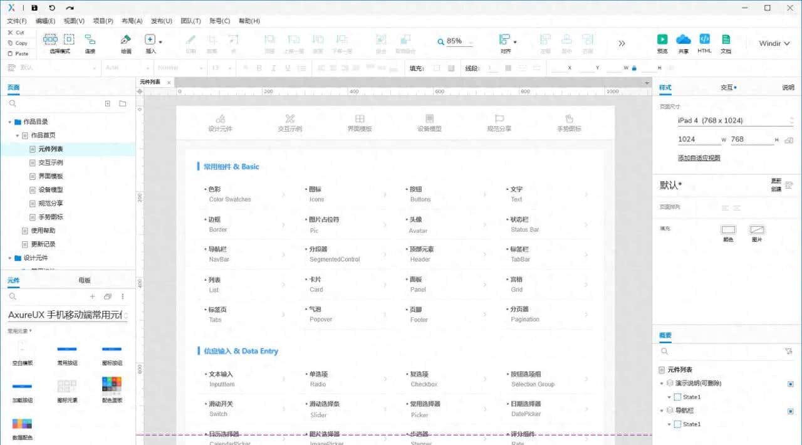Generate HTML using the HTML toolbar icon

click(704, 39)
